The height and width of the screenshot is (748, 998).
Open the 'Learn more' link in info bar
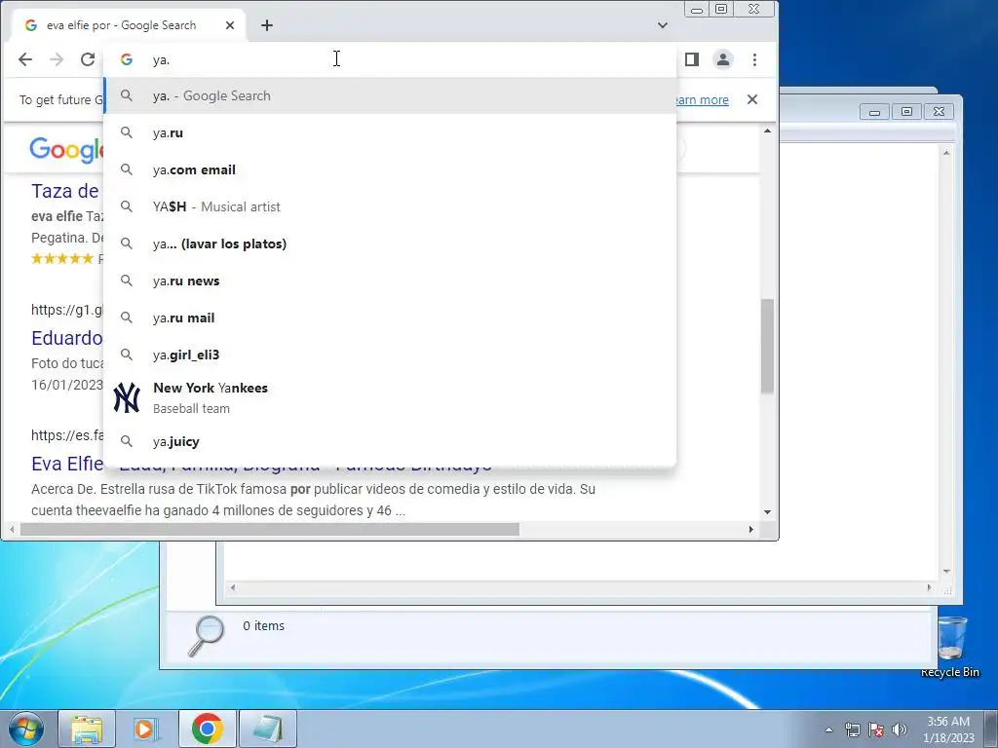coord(702,100)
